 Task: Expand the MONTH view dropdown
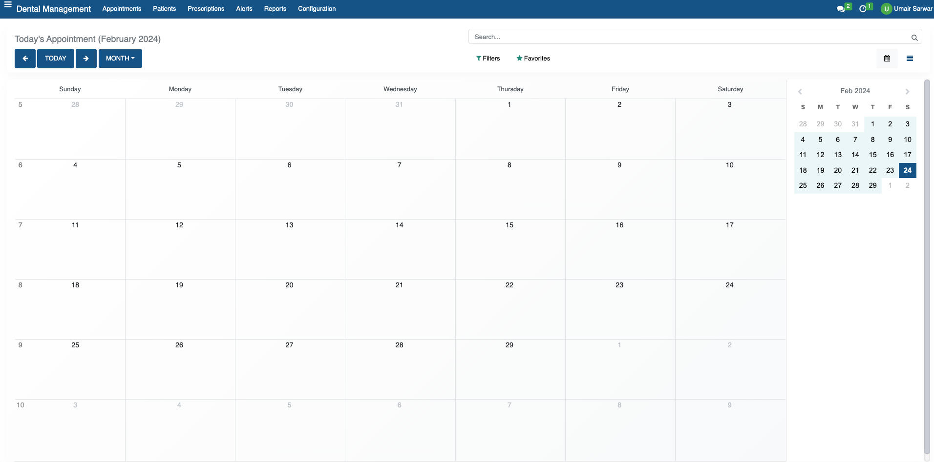tap(120, 59)
